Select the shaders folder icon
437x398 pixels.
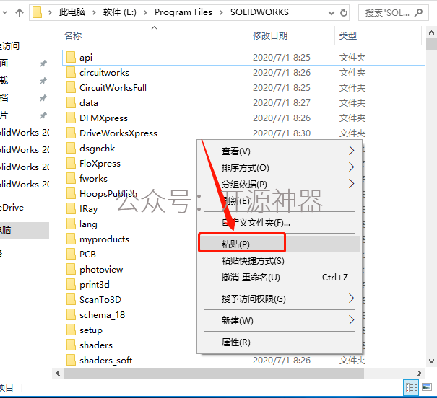tap(71, 345)
